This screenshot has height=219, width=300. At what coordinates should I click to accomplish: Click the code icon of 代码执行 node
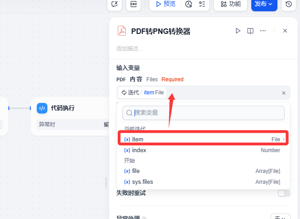click(42, 108)
